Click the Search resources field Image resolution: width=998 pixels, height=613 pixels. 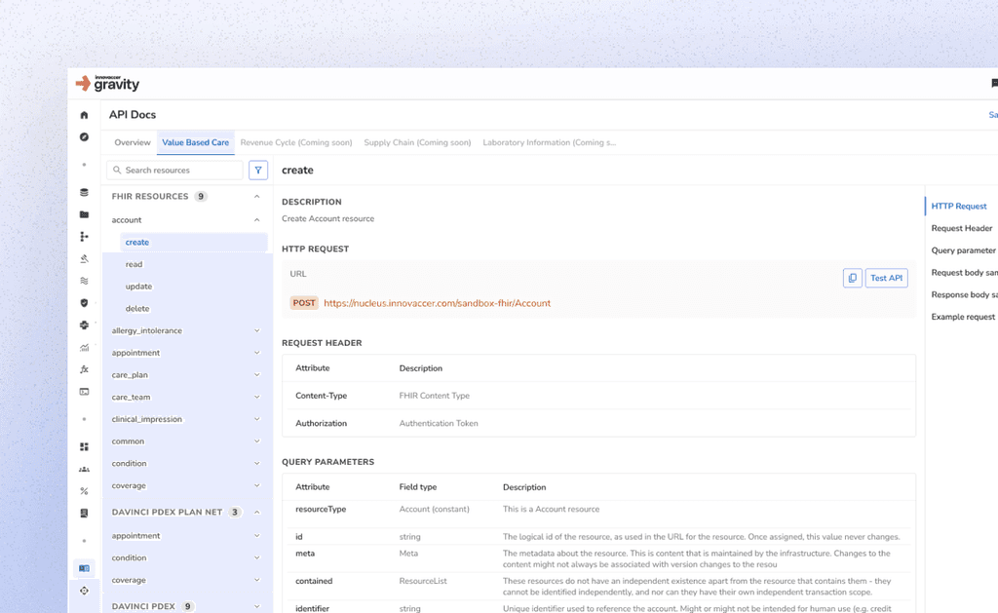175,170
